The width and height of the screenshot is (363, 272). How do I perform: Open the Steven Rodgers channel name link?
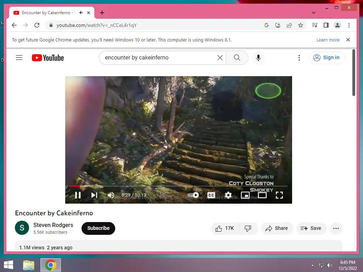tap(53, 225)
